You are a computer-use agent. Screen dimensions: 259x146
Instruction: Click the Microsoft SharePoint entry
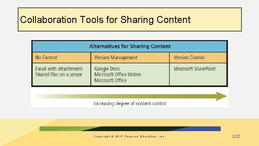[x=195, y=69]
